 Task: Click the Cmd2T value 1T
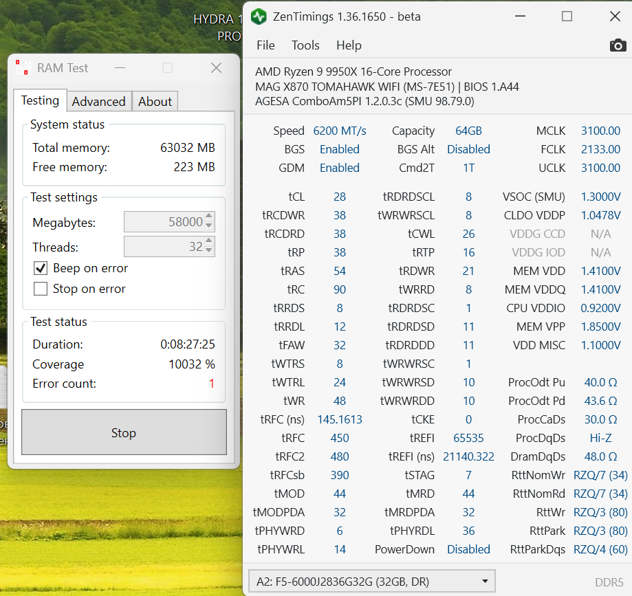(468, 168)
